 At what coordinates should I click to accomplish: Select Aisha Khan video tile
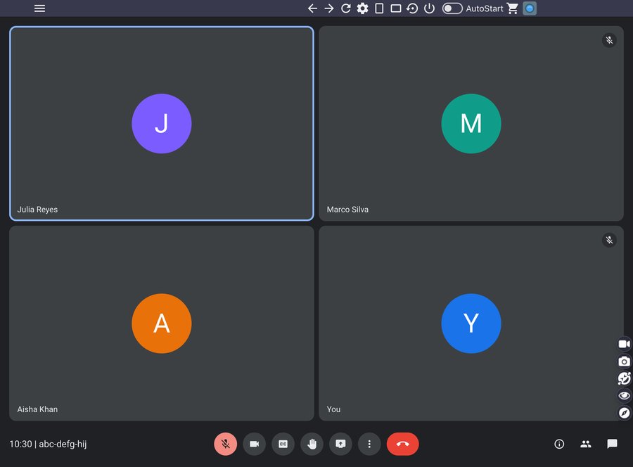pos(162,324)
